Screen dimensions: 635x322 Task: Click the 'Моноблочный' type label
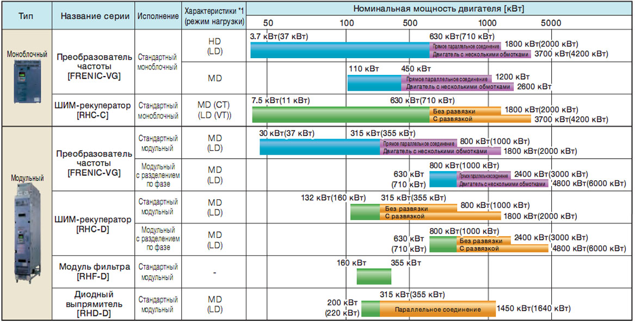pos(27,54)
